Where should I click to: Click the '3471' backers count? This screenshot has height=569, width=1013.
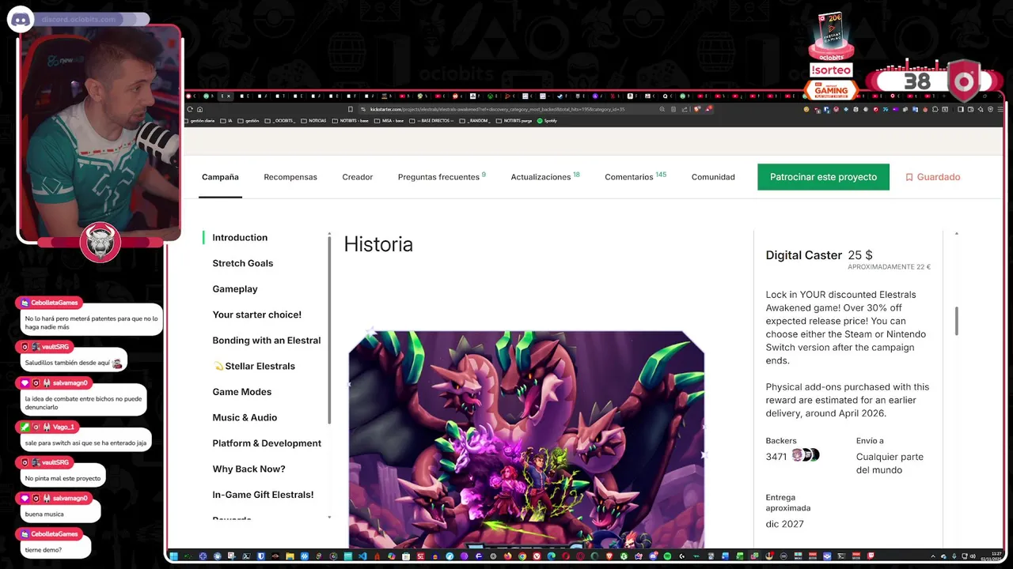[776, 457]
